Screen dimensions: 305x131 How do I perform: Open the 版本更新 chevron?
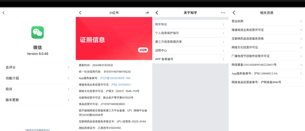68,100
